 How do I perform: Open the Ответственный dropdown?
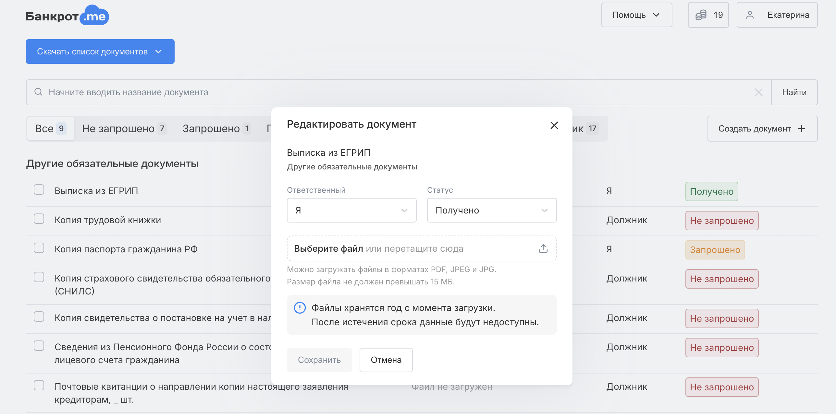tap(351, 210)
